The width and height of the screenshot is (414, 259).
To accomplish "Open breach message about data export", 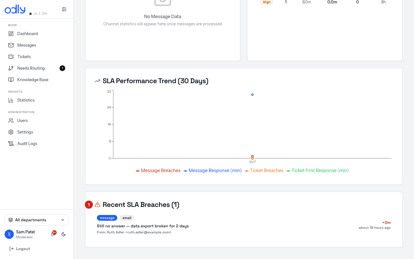I will pos(143,226).
